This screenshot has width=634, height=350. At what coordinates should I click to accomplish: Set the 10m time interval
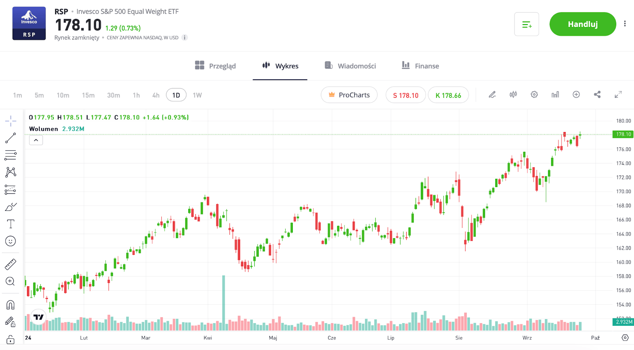point(63,95)
